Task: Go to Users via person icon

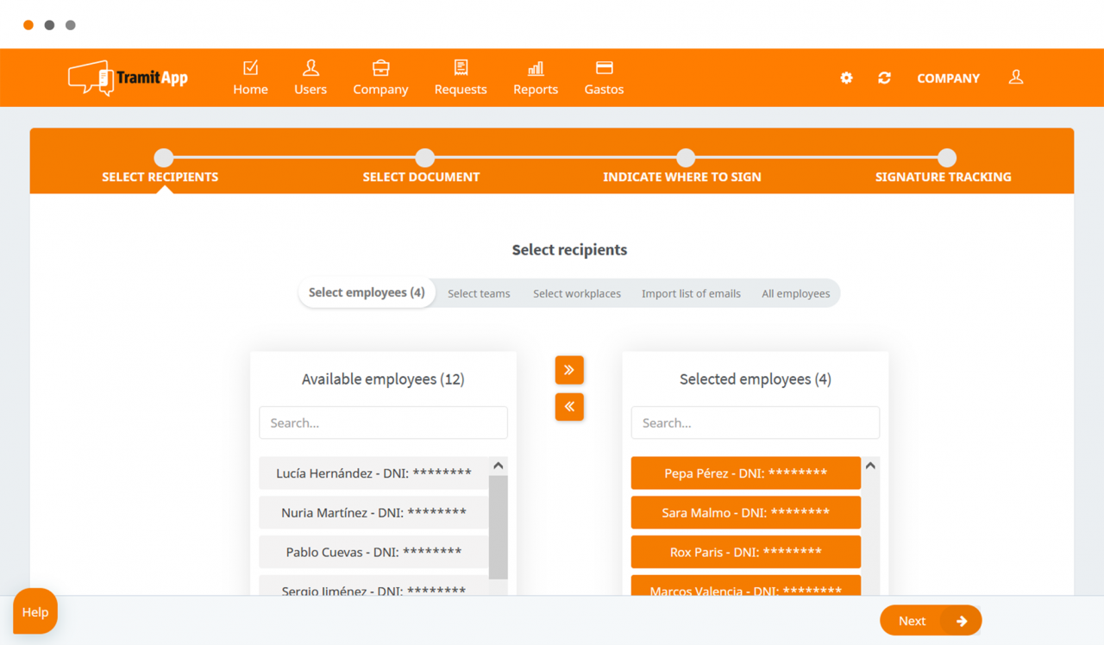Action: point(310,68)
